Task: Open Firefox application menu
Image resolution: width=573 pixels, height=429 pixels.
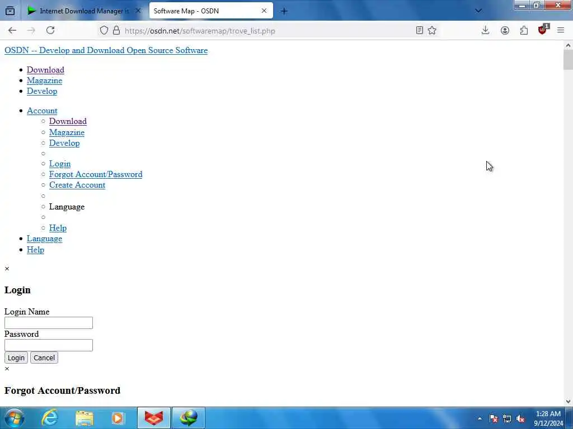Action: [561, 31]
